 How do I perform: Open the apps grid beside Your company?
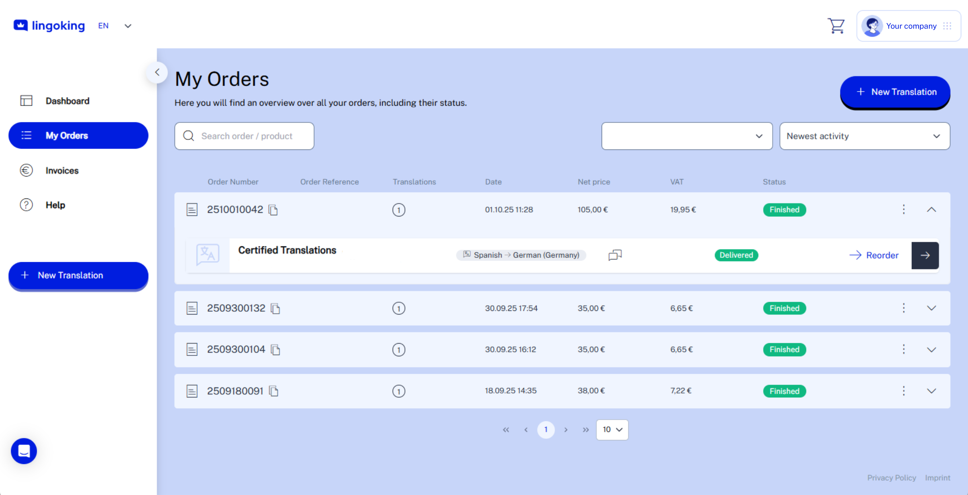coord(948,26)
